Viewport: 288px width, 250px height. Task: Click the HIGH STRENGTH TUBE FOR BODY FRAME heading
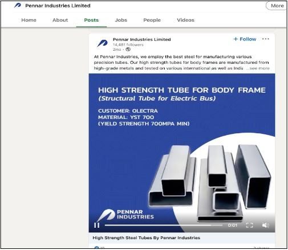[182, 90]
